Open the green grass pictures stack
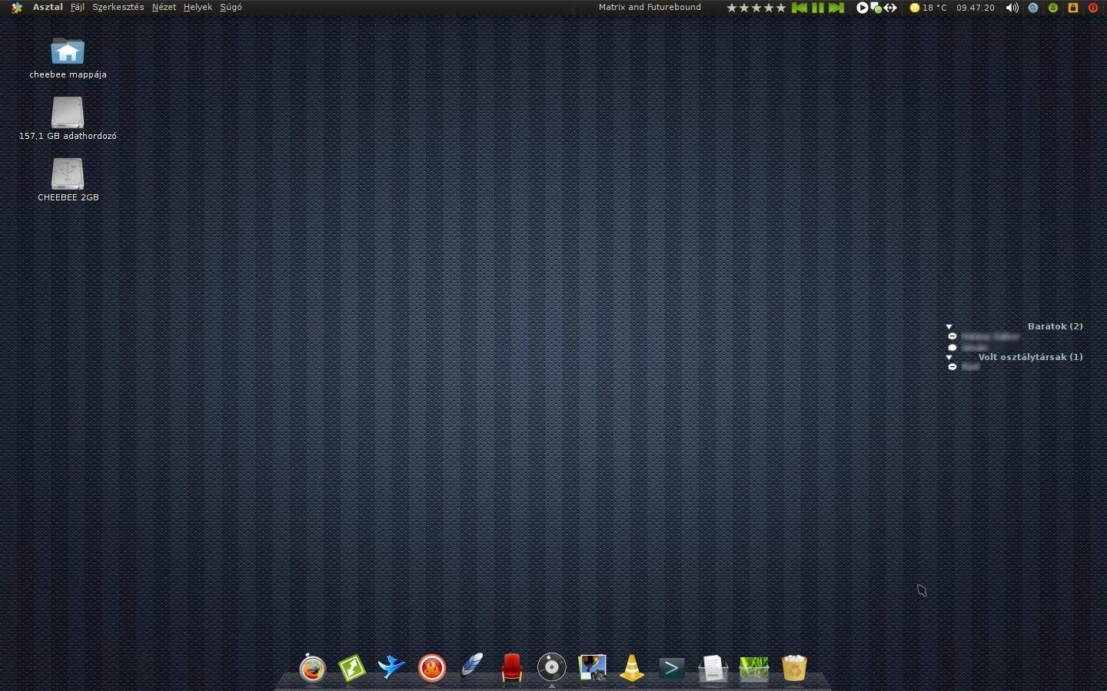This screenshot has height=691, width=1107. [x=754, y=669]
